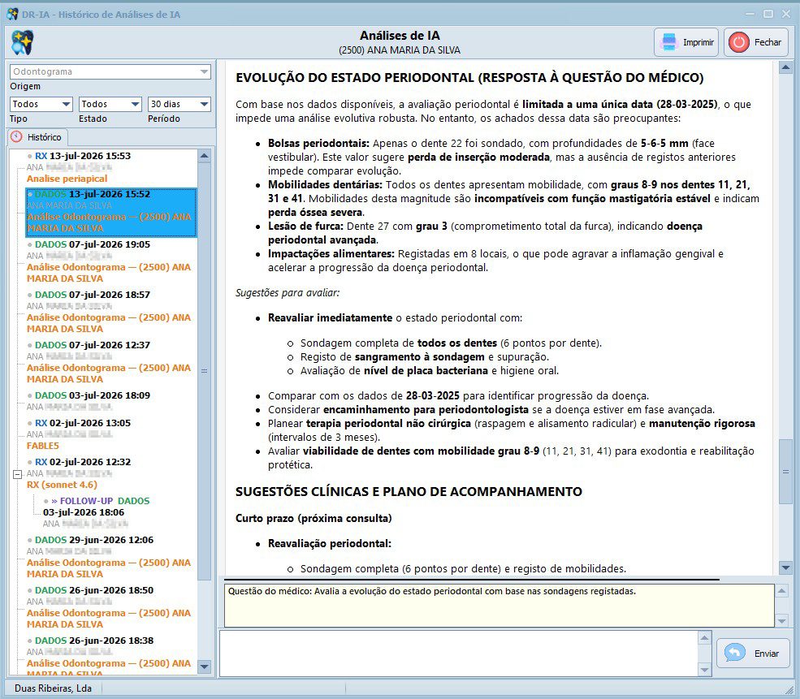Switch to the Histórico tab

[38, 136]
